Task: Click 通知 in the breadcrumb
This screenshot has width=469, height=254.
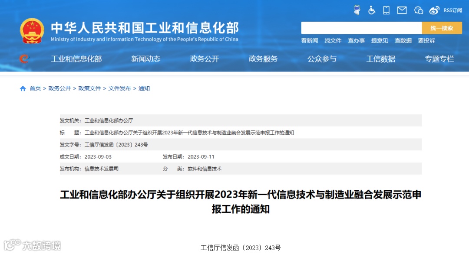Action: pos(144,88)
